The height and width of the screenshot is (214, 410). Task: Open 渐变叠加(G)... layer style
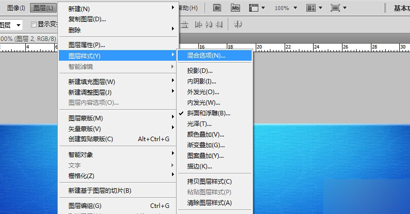(x=215, y=145)
